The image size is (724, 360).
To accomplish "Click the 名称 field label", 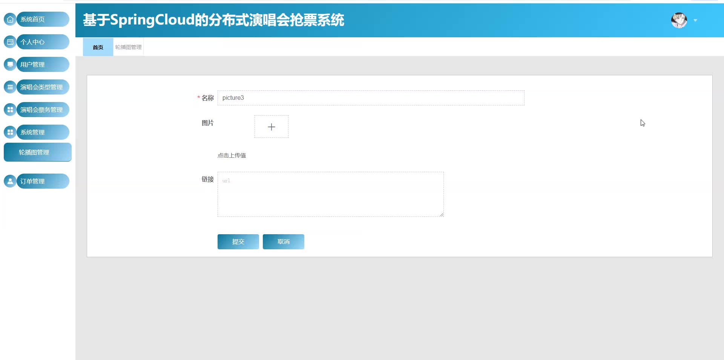I will 208,98.
